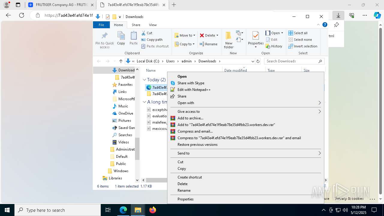Screen dimensions: 384x216
Task: Switch to the View ribbon tab
Action: pos(153,25)
